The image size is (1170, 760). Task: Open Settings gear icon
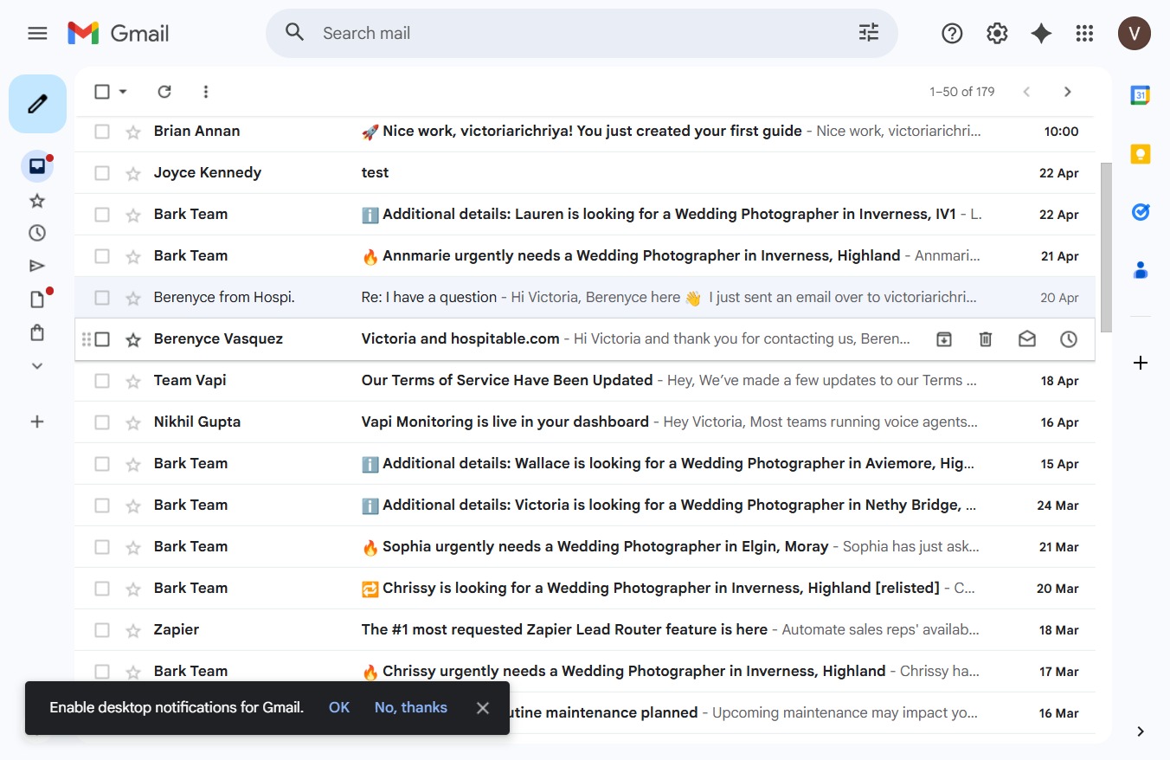[x=997, y=33]
